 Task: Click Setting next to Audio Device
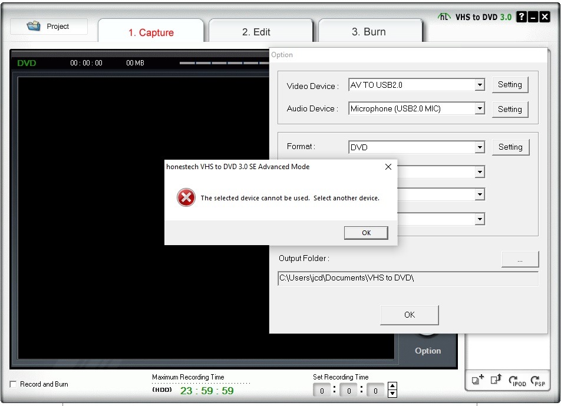510,109
